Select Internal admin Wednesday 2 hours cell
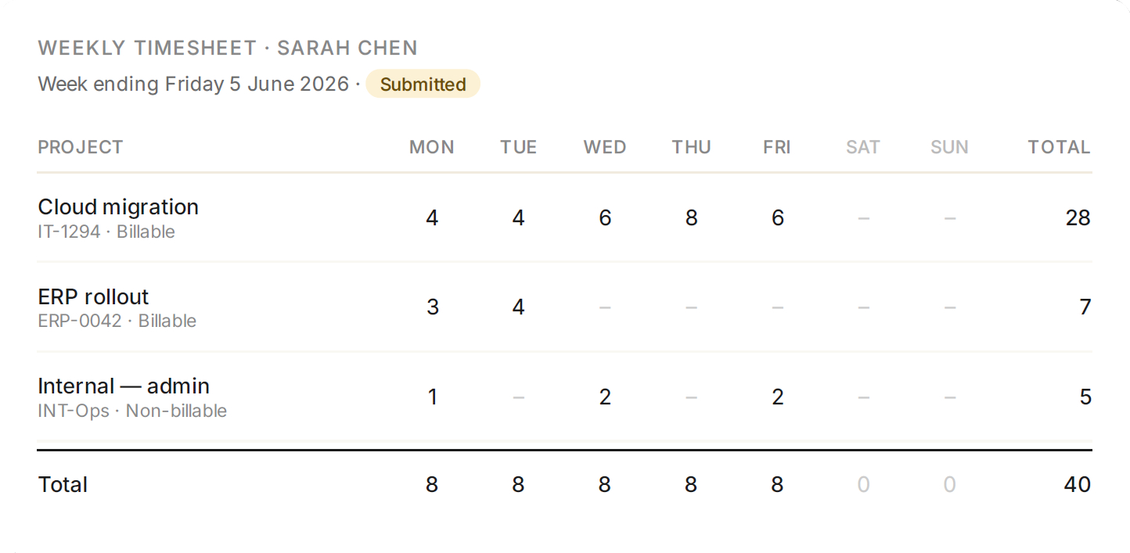 click(605, 397)
